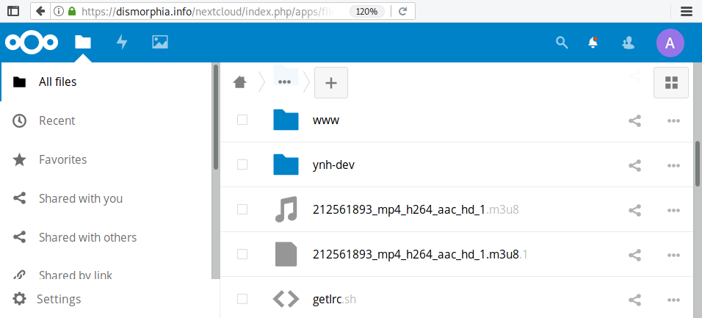Switch to grid view
The image size is (702, 318).
(x=670, y=82)
